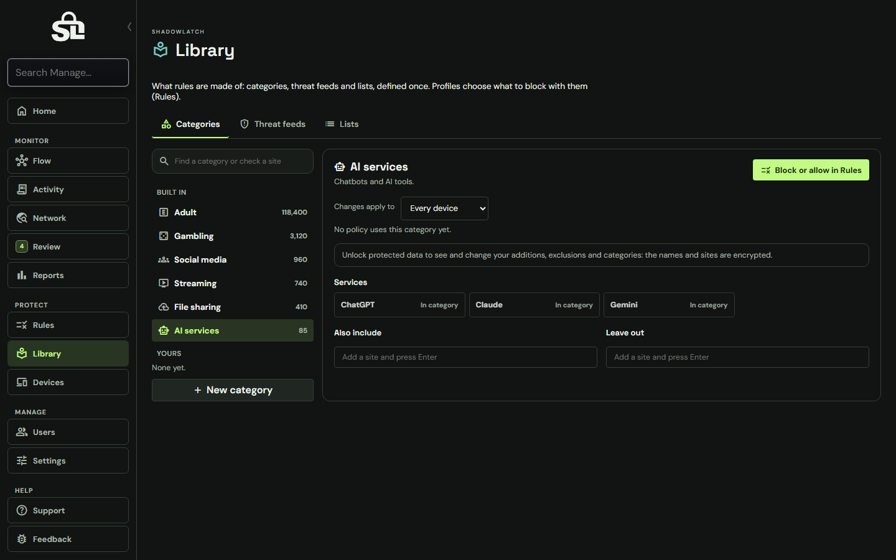Click the Gambling count 3,120
Viewport: 896px width, 560px height.
coord(299,236)
